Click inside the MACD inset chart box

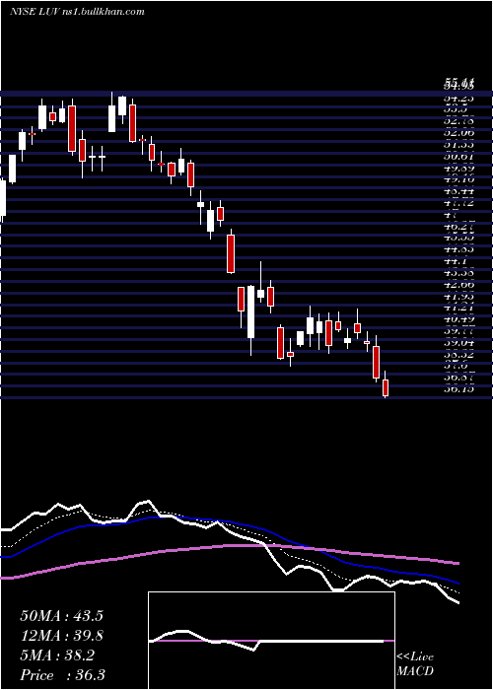[x=271, y=641]
